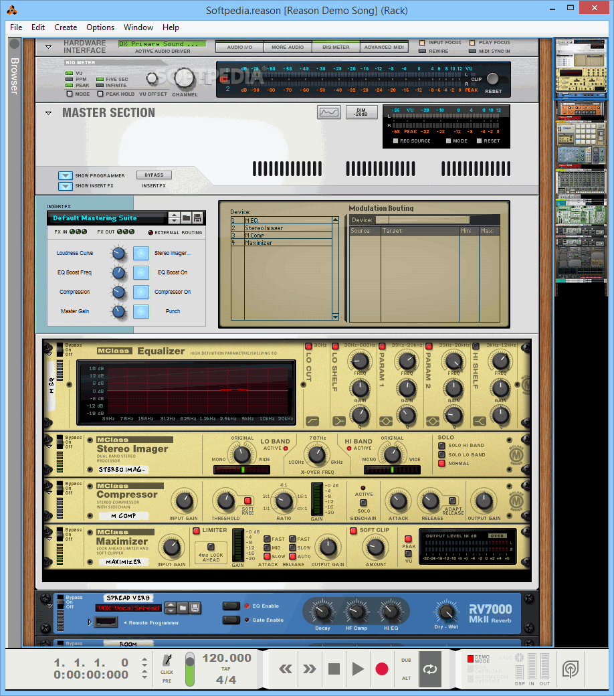Open the Help menu
The height and width of the screenshot is (696, 614).
pyautogui.click(x=171, y=27)
